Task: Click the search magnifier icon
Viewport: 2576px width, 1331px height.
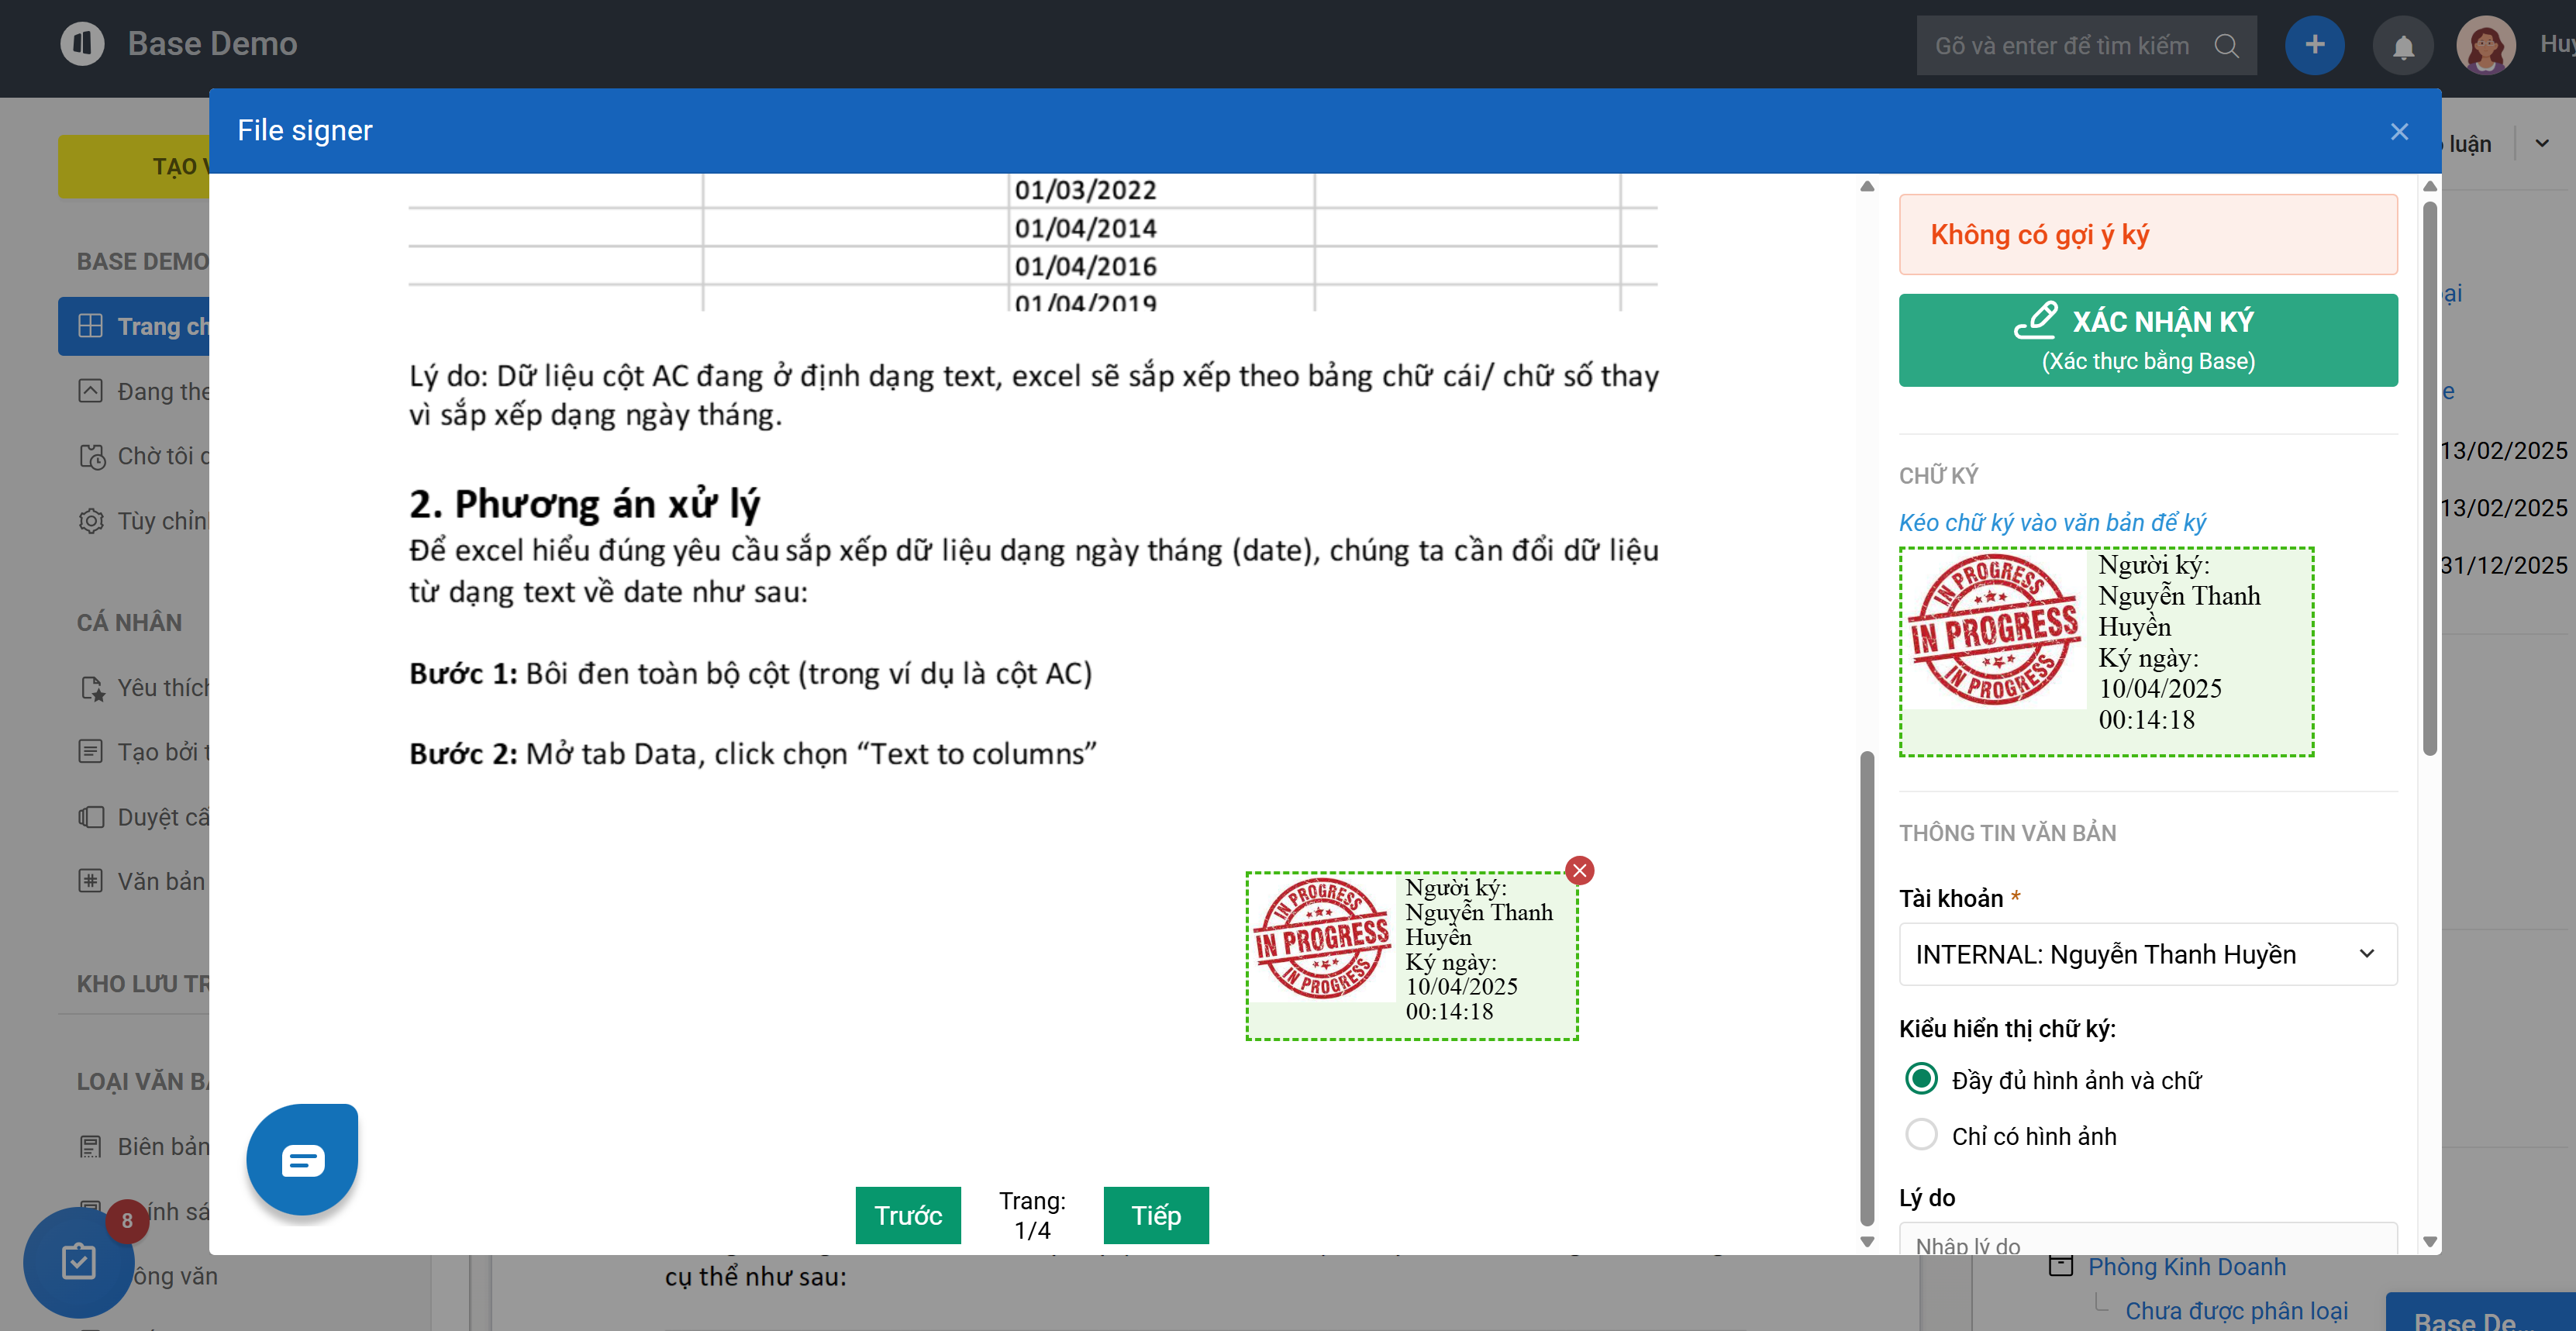Action: click(2226, 46)
